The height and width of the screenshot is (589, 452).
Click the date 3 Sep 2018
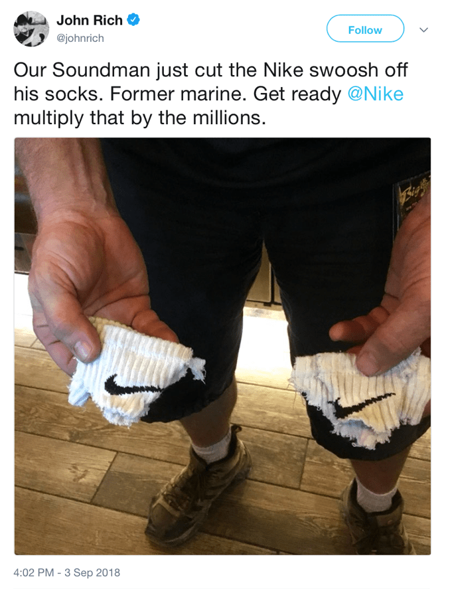click(92, 572)
